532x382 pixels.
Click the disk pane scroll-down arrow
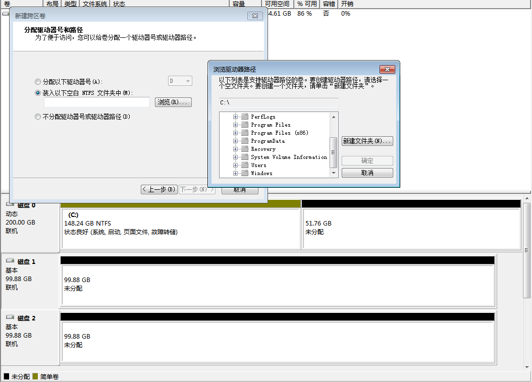click(527, 367)
